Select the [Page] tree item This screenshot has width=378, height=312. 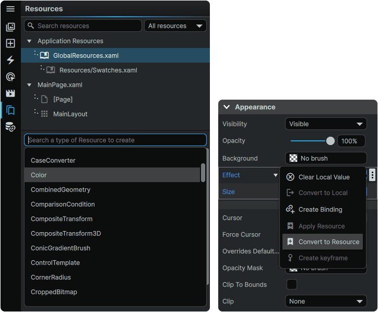pyautogui.click(x=115, y=99)
